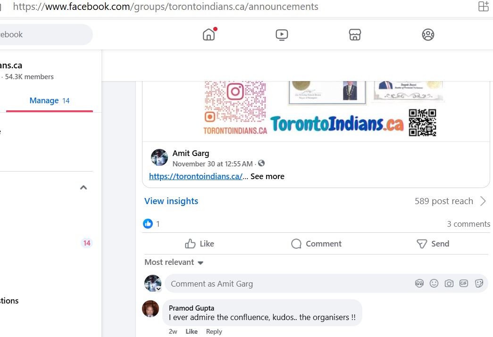Add a GIF to the comment

point(464,283)
